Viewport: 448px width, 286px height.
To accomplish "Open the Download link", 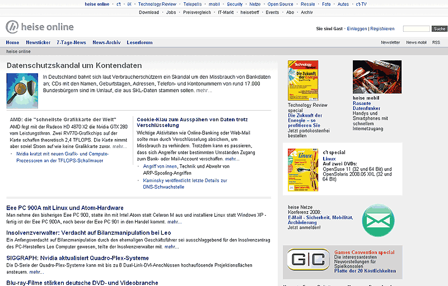I will [149, 12].
